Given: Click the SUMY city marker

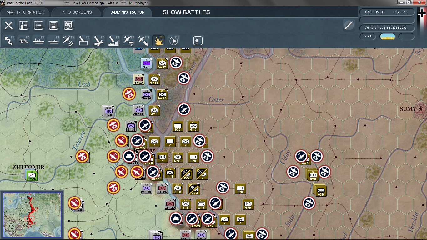Looking at the screenshot, I should pos(421,108).
